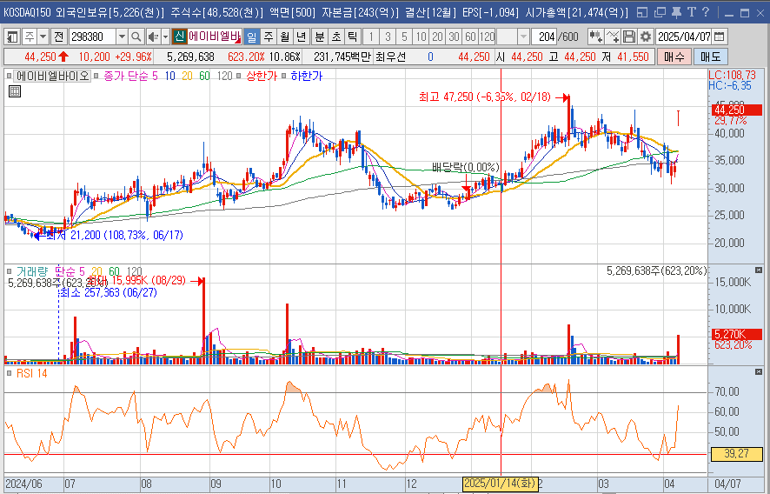
Task: Click the add candlestick chart icon
Action: click(595, 37)
